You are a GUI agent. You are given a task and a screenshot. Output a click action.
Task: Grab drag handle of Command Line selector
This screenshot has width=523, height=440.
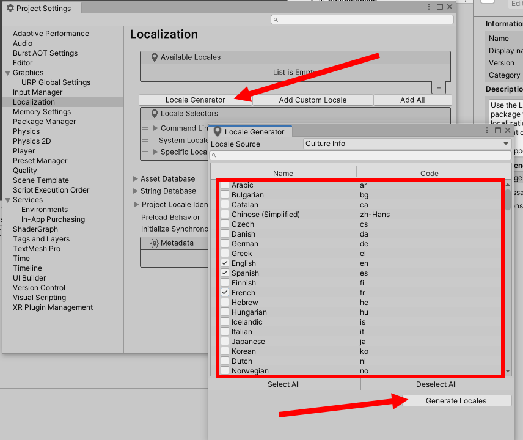click(x=145, y=128)
